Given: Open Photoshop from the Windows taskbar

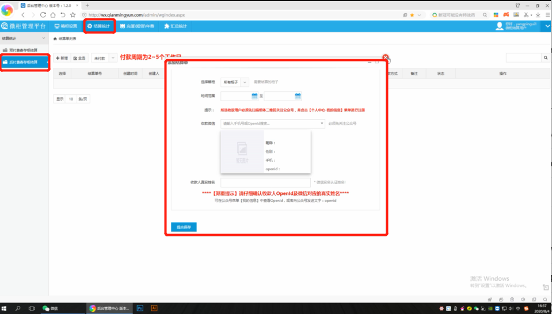Looking at the screenshot, I should point(140,308).
